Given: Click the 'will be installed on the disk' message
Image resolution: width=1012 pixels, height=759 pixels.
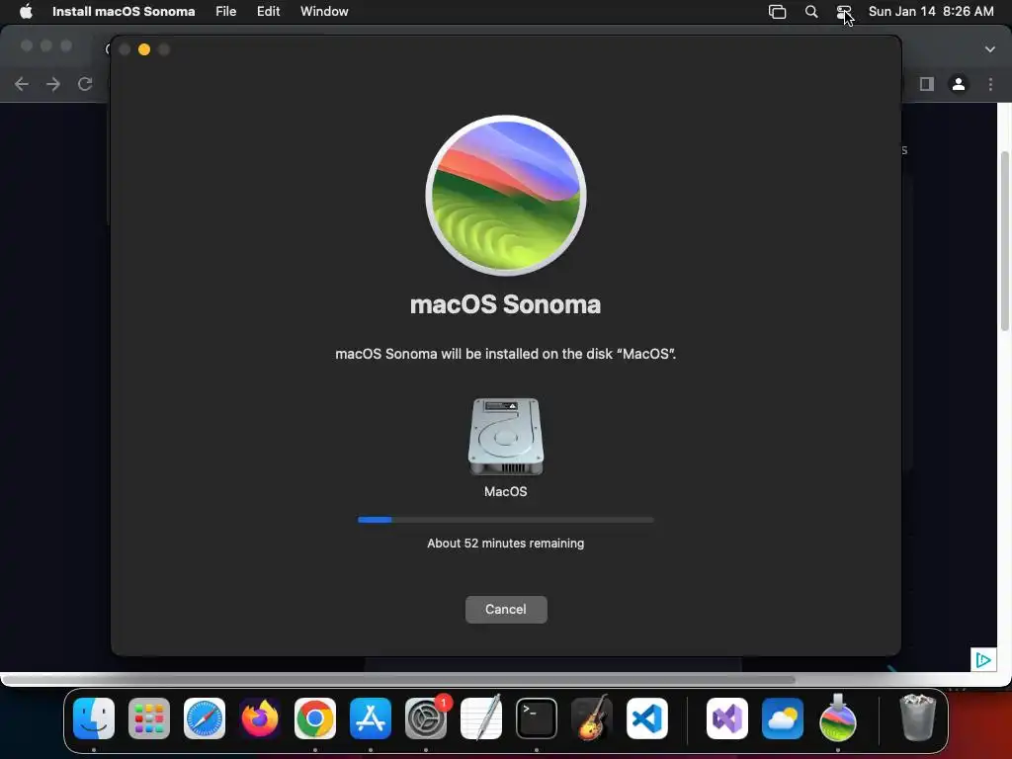Looking at the screenshot, I should pyautogui.click(x=505, y=354).
